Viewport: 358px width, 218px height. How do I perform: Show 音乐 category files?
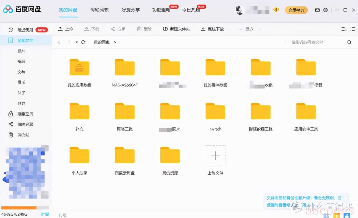(21, 82)
